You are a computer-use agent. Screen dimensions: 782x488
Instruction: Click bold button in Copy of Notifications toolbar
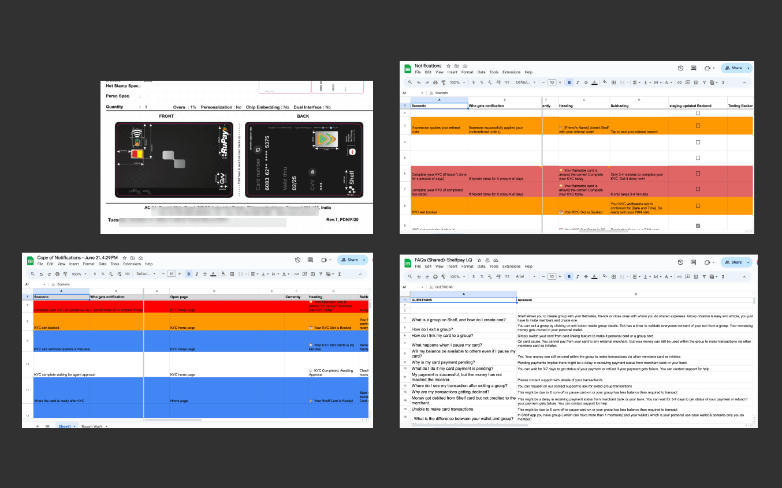pyautogui.click(x=189, y=274)
